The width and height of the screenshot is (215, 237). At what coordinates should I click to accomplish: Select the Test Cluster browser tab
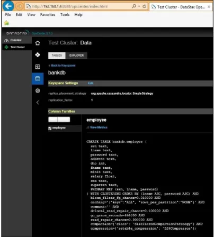click(180, 7)
